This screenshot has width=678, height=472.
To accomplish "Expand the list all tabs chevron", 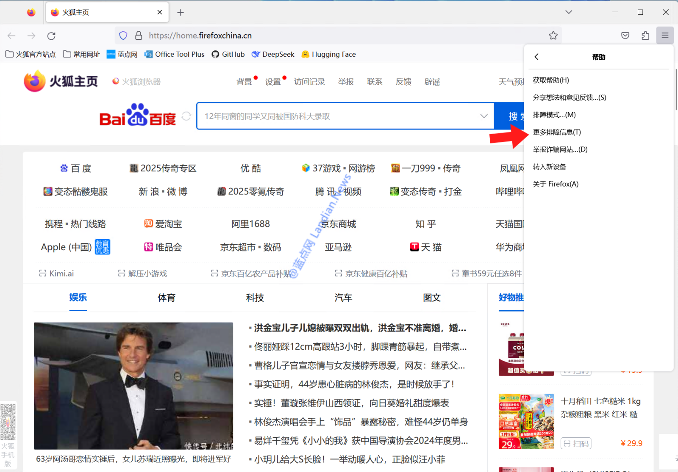I will (569, 12).
